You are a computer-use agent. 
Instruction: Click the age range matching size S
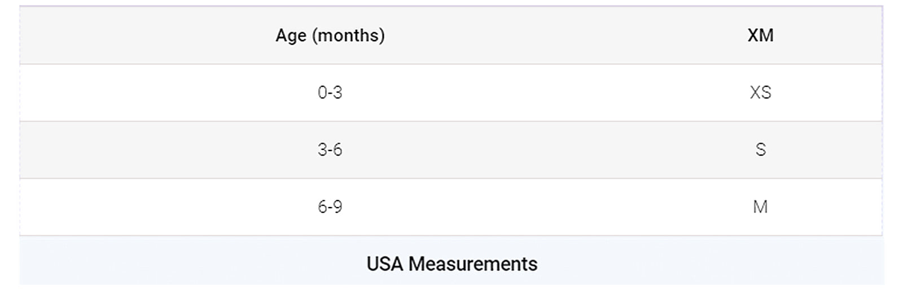pyautogui.click(x=330, y=150)
